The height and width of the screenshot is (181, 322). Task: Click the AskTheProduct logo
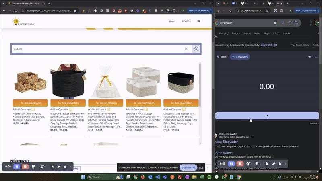[x=24, y=22]
